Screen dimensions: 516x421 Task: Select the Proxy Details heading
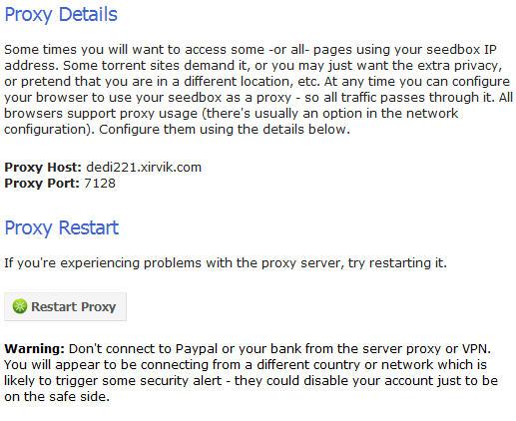[61, 15]
